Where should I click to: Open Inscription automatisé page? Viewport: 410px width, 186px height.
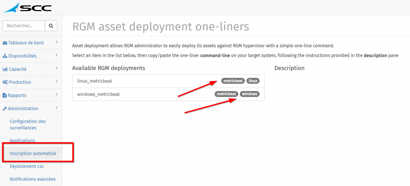(x=33, y=153)
